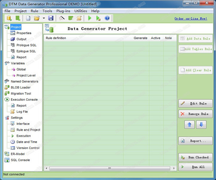Click the Run Checked button
This screenshot has width=216, height=180.
point(195,157)
